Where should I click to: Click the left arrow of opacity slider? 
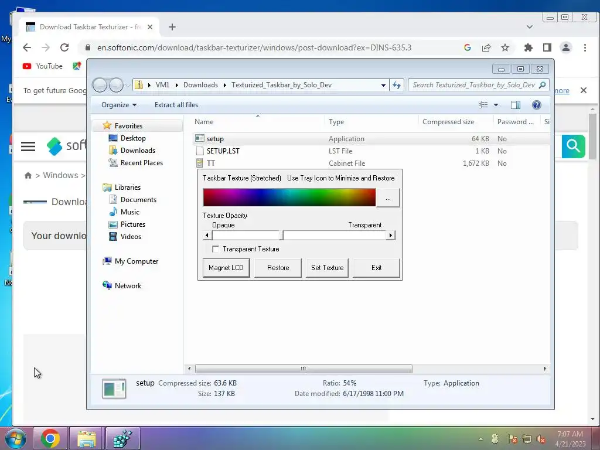click(207, 235)
